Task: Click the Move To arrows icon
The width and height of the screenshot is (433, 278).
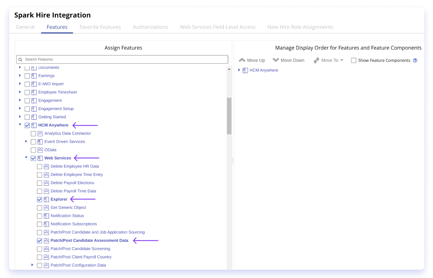Action: [316, 60]
